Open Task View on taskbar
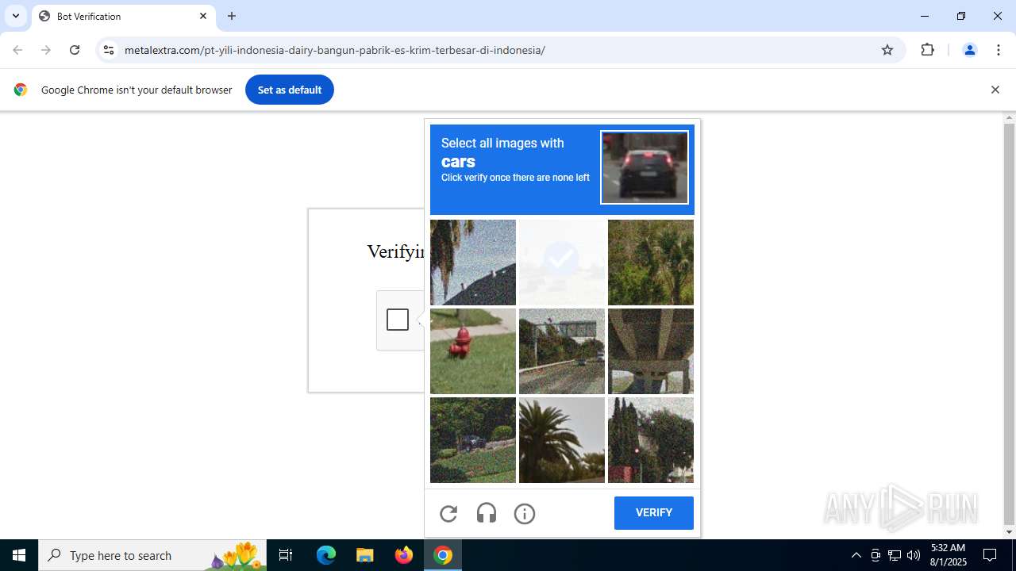Viewport: 1016px width, 571px height. [x=286, y=555]
